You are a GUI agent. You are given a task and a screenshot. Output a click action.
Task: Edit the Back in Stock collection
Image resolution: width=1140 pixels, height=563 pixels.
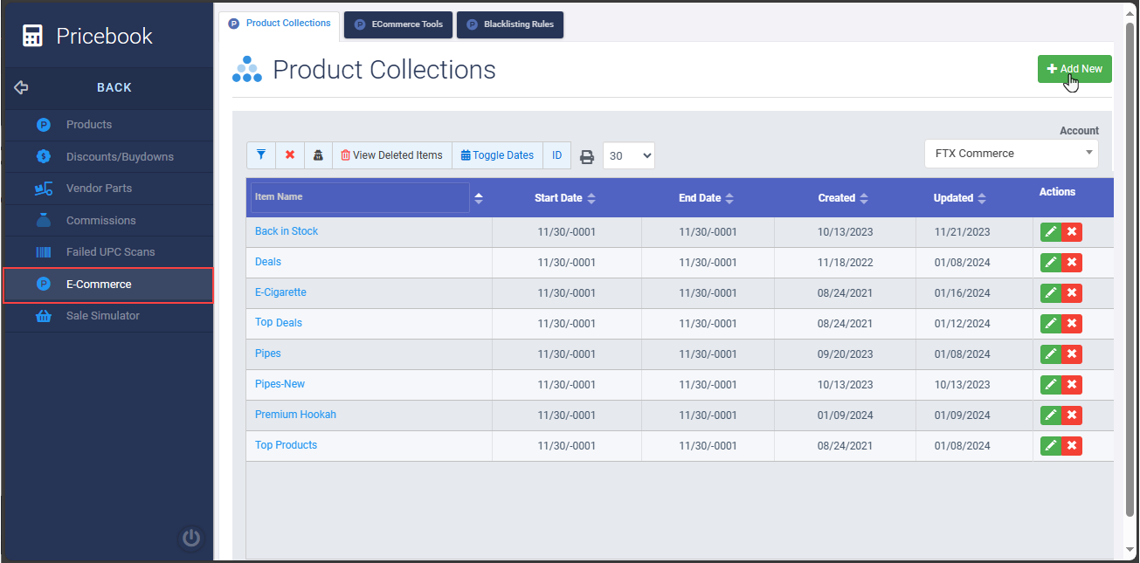[x=1051, y=232]
